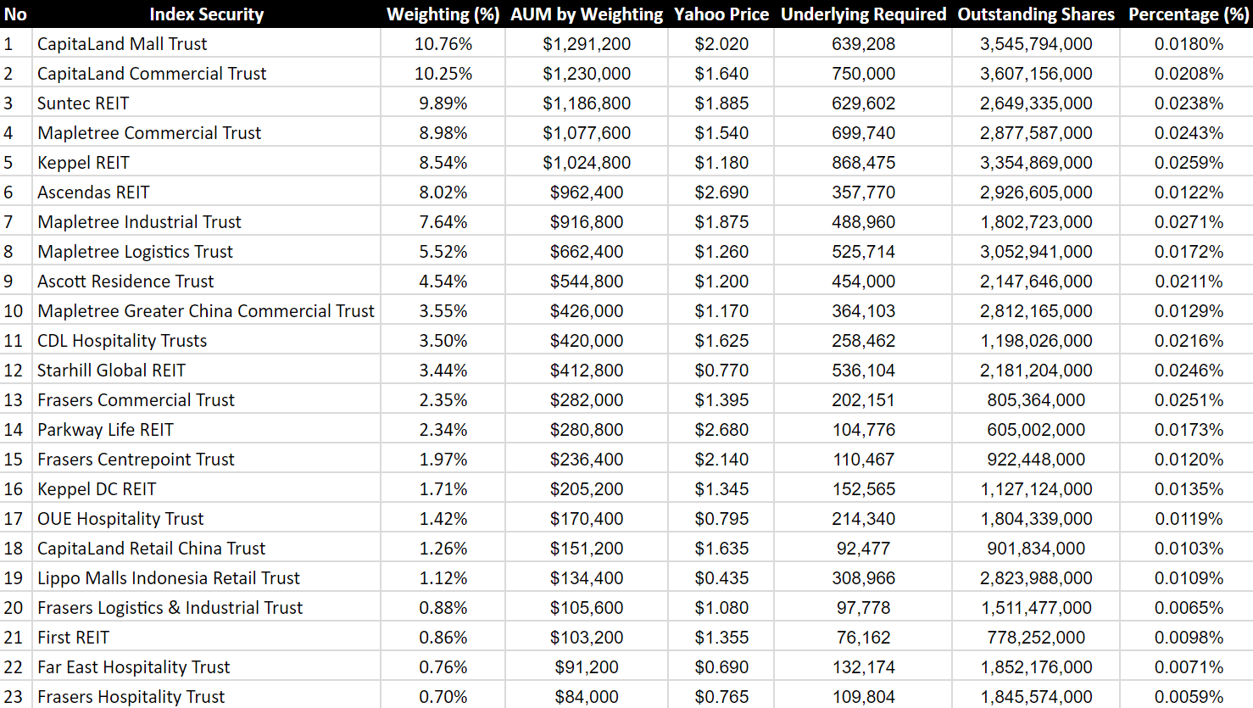This screenshot has height=708, width=1253.
Task: Click the 'Weighting (%)' header cell
Action: 443,14
